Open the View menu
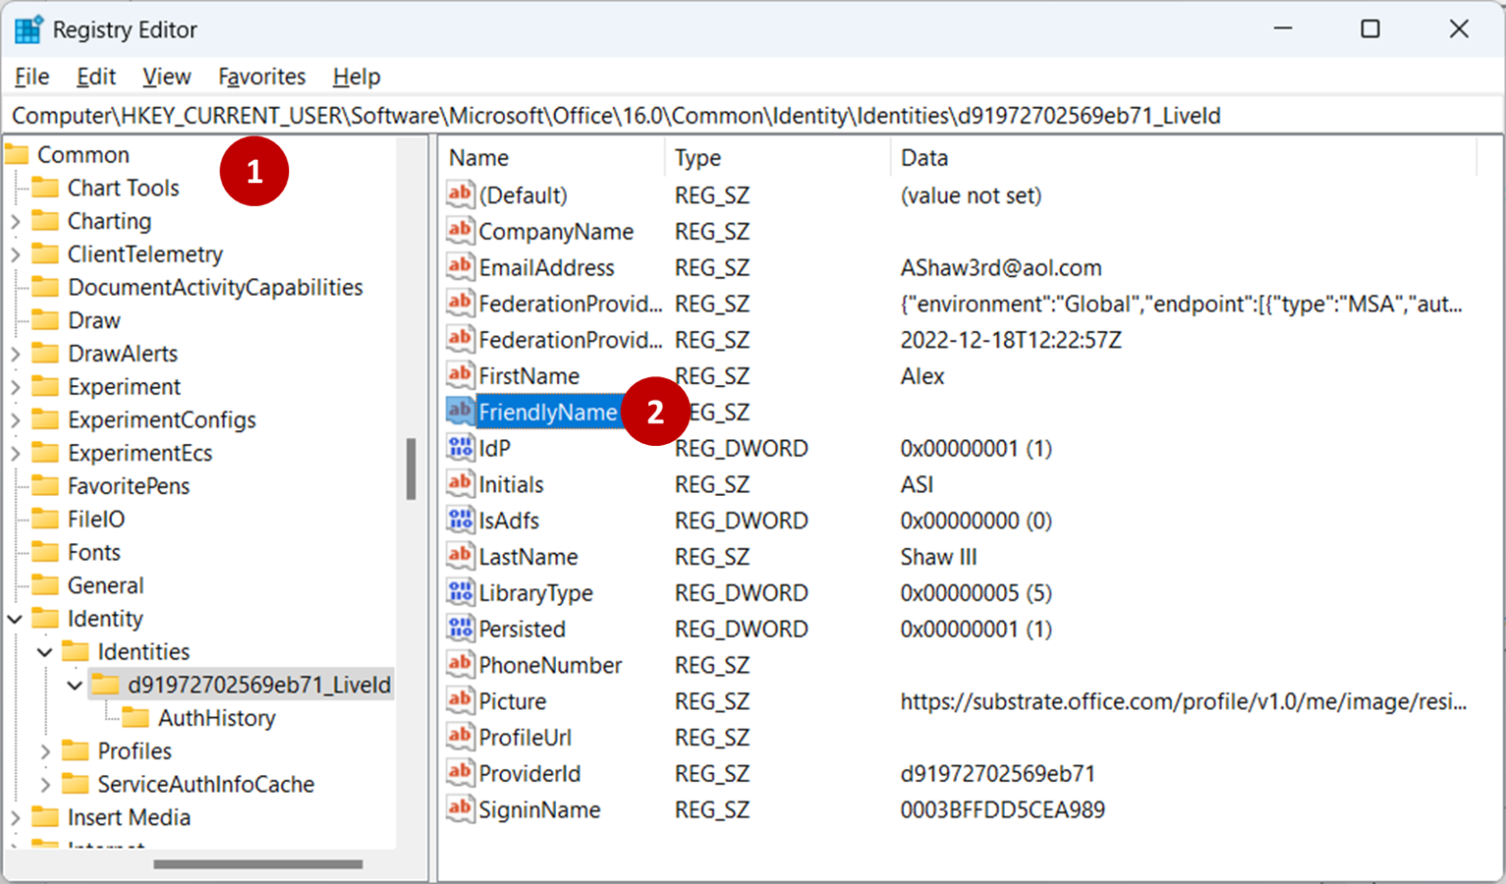Screen dimensions: 1506x884 (x=166, y=75)
